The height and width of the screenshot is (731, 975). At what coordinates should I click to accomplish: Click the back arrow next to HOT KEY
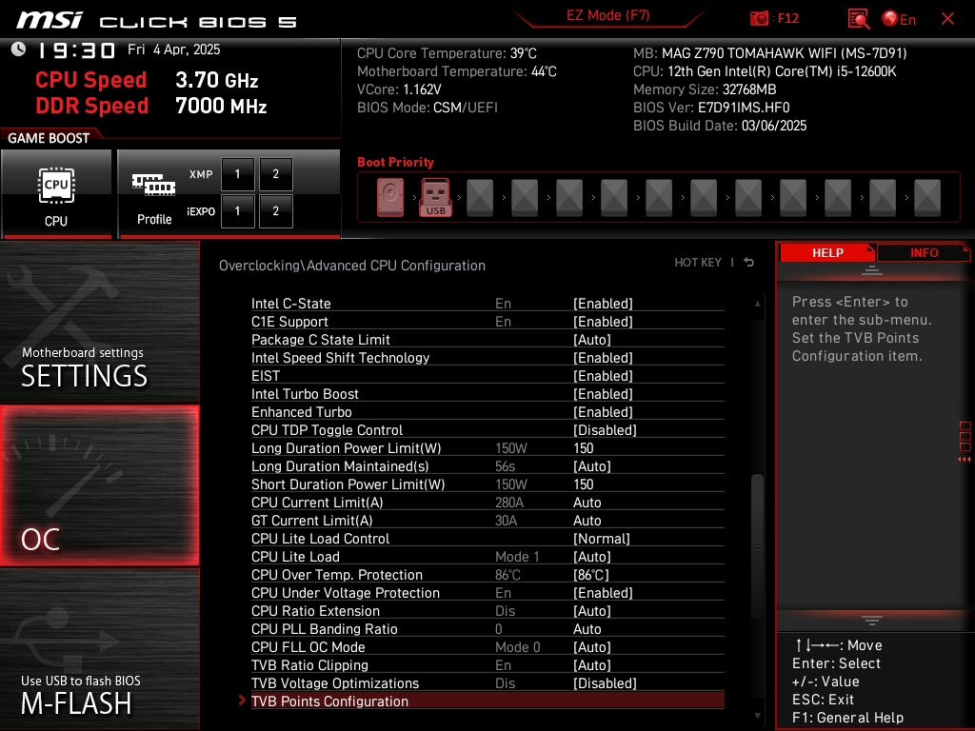[x=749, y=263]
